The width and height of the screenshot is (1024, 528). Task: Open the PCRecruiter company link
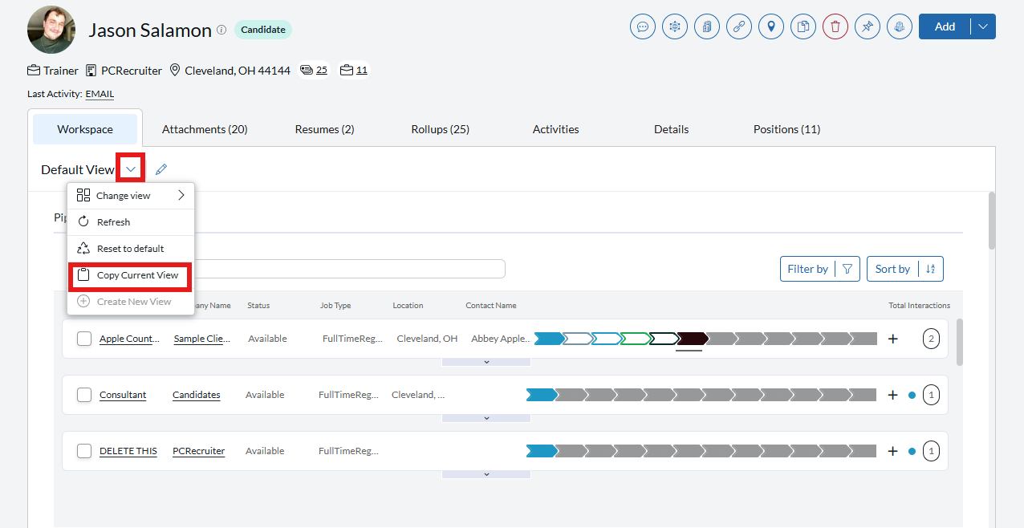click(x=198, y=451)
